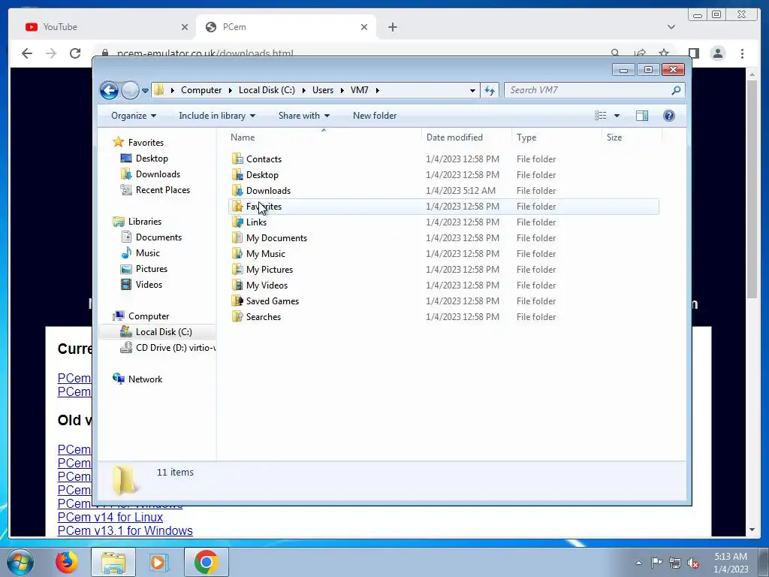Open Downloads in the Favorites sidebar
This screenshot has height=577, width=769.
[x=158, y=174]
